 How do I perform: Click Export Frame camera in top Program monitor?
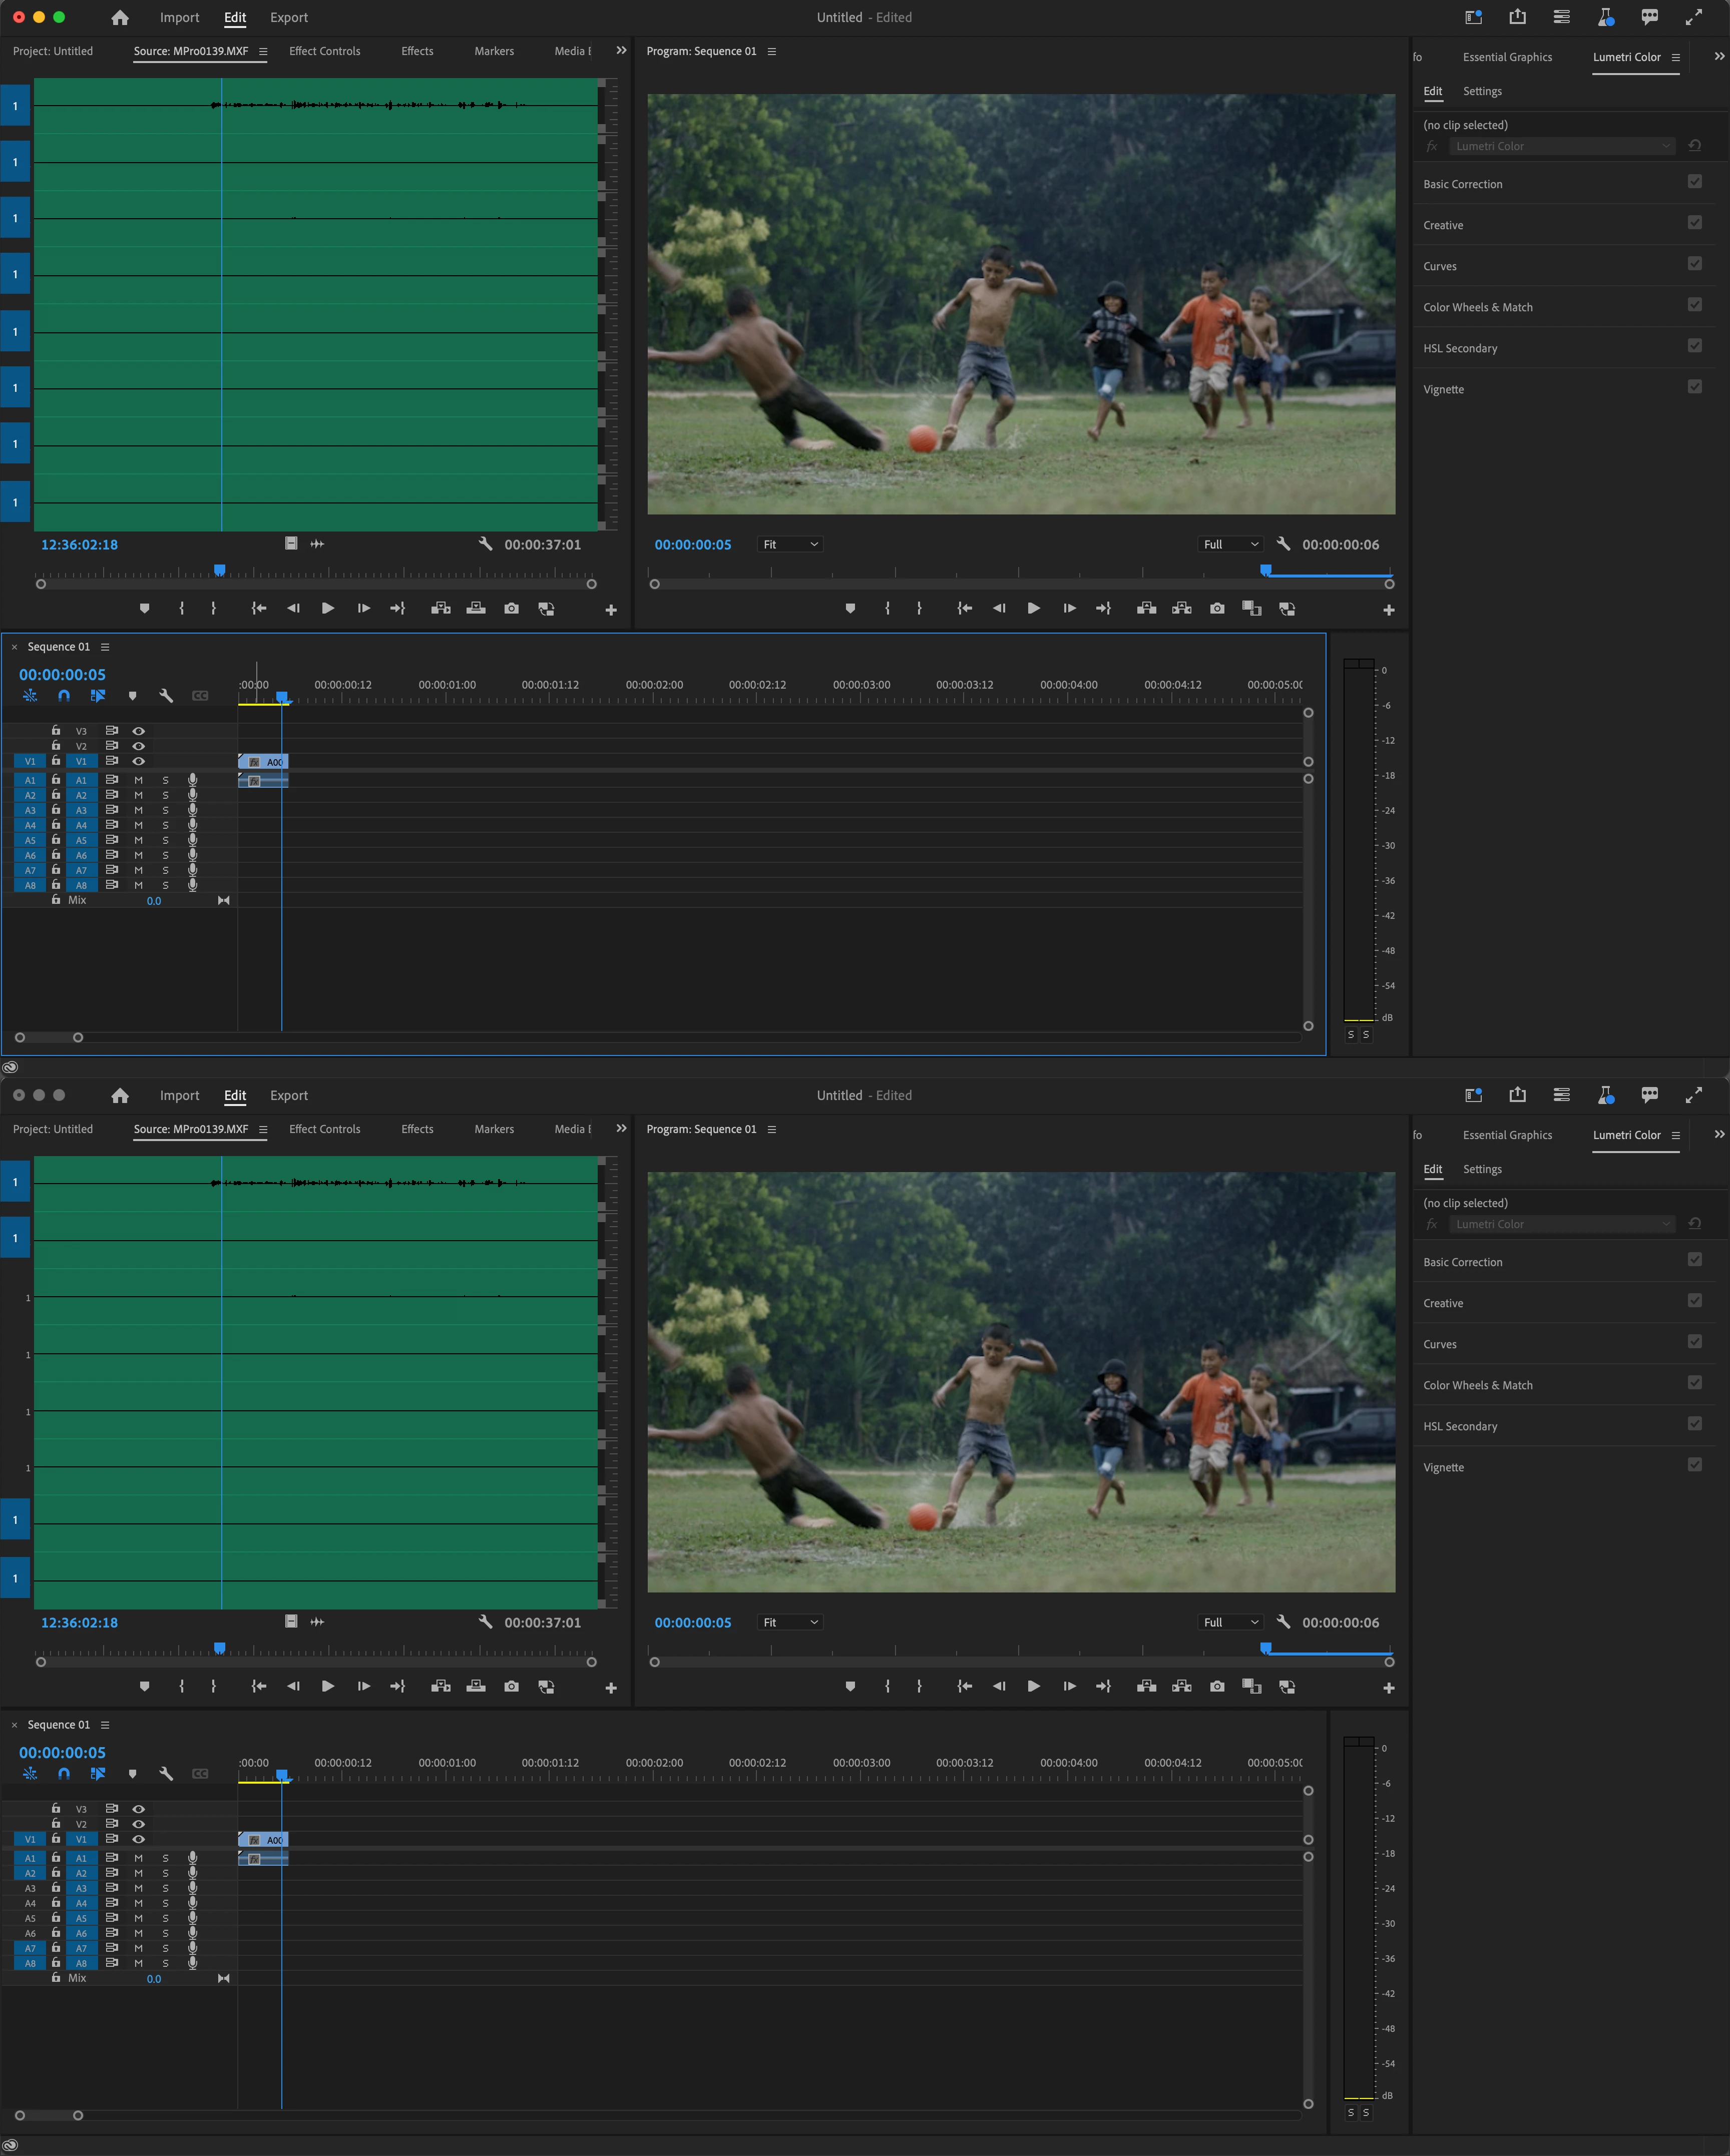[x=1216, y=608]
